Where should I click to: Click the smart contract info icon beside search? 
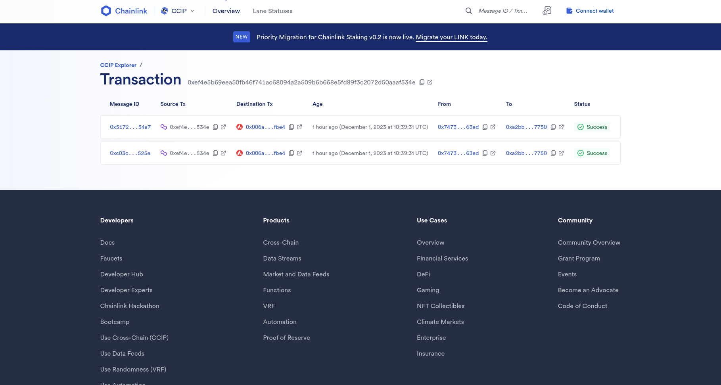click(x=547, y=11)
